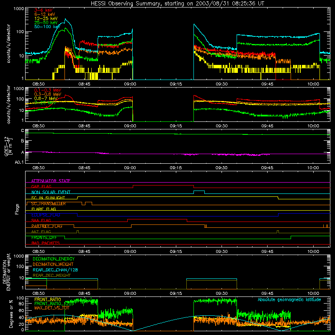The height and width of the screenshot is (335, 335).
Task: Click the yellow FRONT_RATIO legend label
Action: (48, 299)
